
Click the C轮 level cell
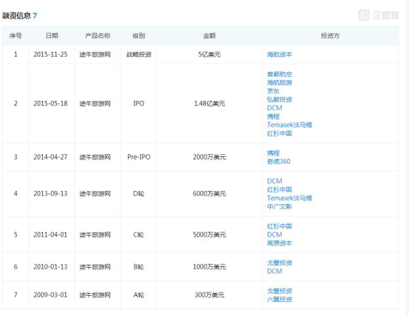138,235
